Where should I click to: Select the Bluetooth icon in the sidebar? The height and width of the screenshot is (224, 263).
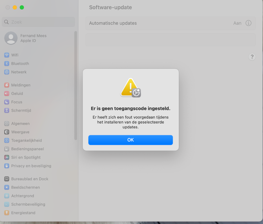7,64
